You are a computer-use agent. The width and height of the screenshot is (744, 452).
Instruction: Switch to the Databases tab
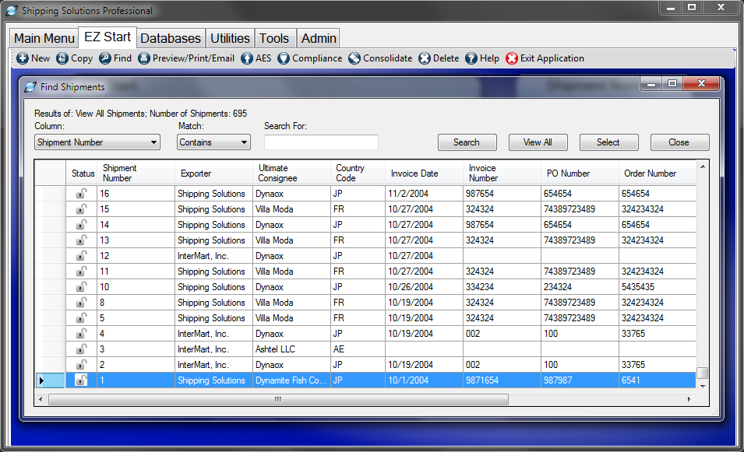(171, 38)
